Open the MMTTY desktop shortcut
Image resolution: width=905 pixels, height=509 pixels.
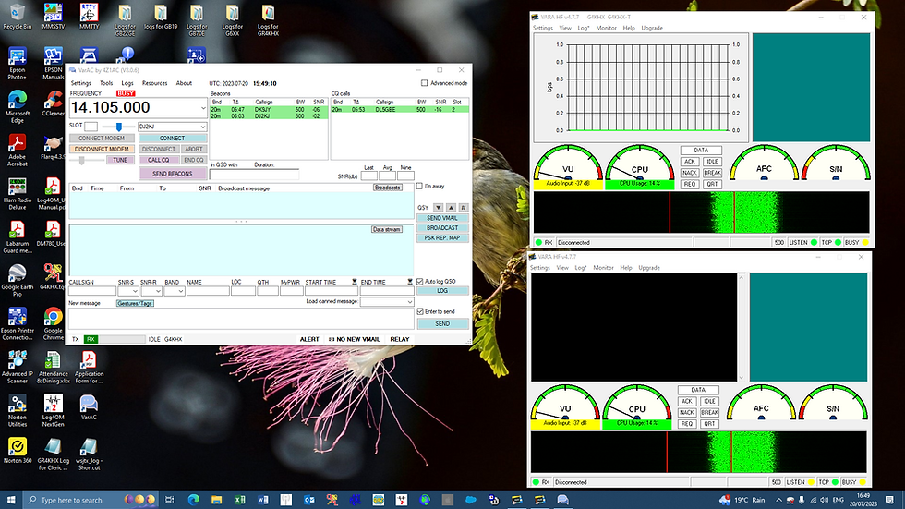click(x=90, y=13)
